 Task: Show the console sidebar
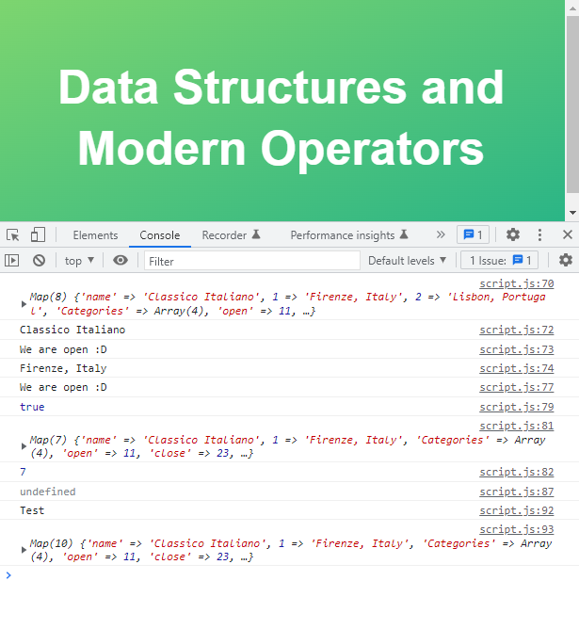pos(12,260)
